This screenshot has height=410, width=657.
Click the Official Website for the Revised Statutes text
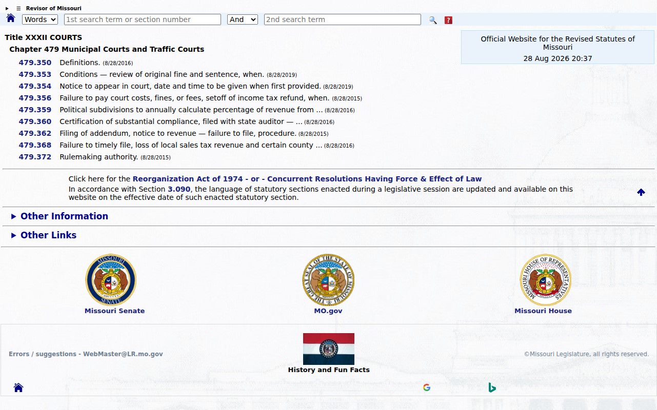tap(558, 43)
